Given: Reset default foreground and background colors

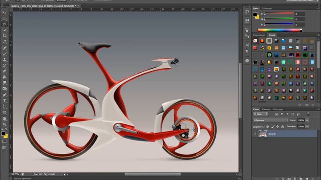Looking at the screenshot, I should click(x=2, y=129).
